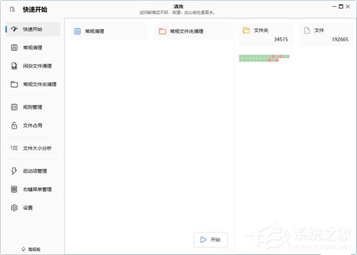
Task: Open 规则管理 sidebar entry
Action: (33, 107)
